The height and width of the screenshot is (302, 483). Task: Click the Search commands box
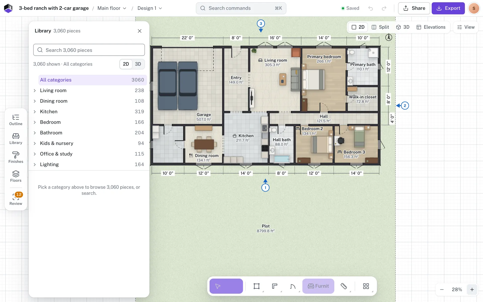point(241,8)
